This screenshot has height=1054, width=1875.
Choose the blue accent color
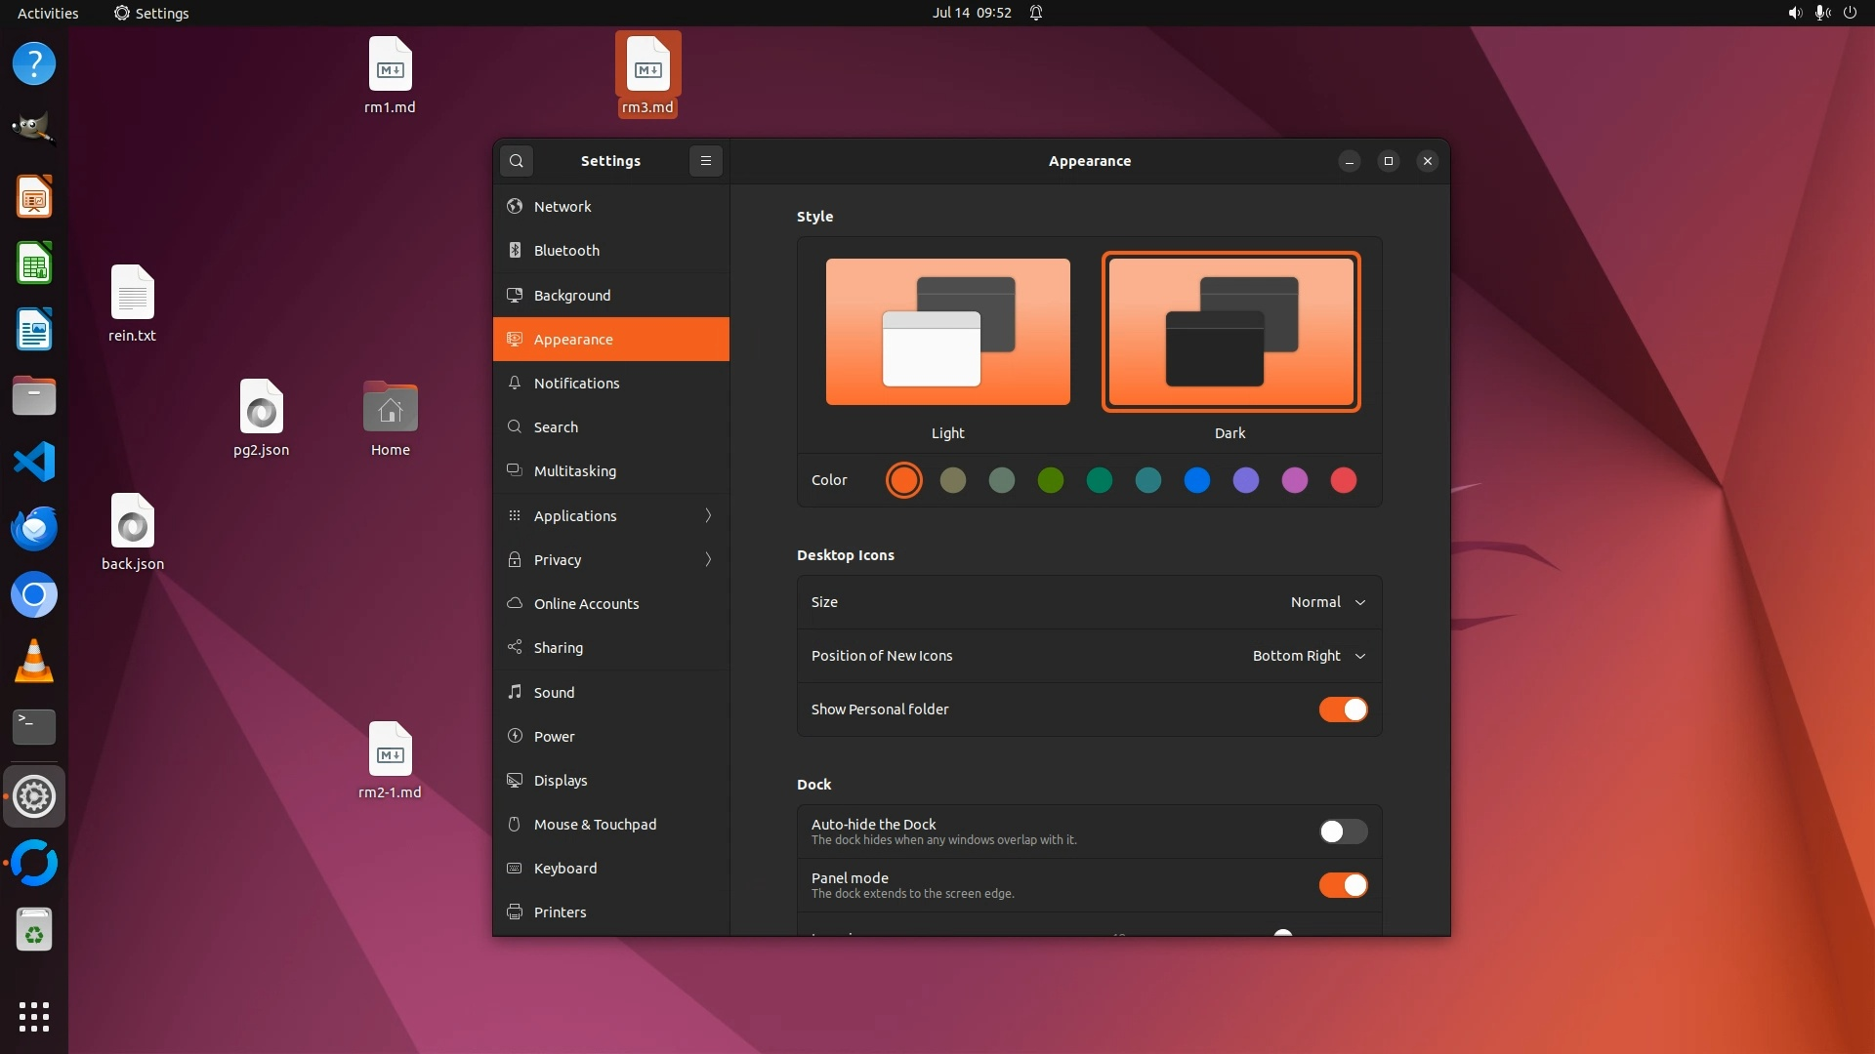click(1196, 480)
